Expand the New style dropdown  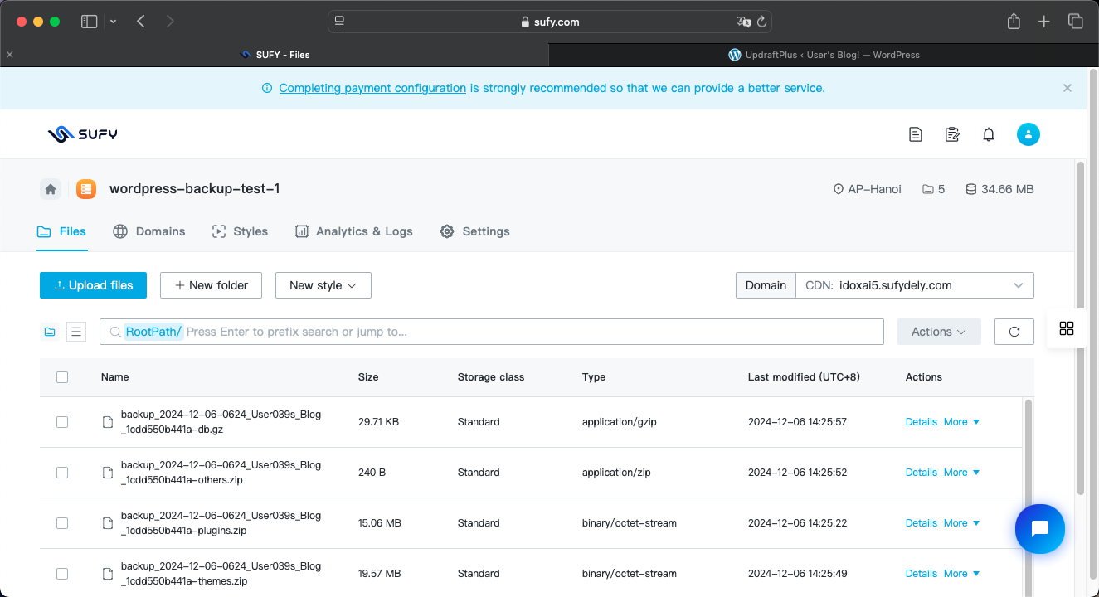323,285
